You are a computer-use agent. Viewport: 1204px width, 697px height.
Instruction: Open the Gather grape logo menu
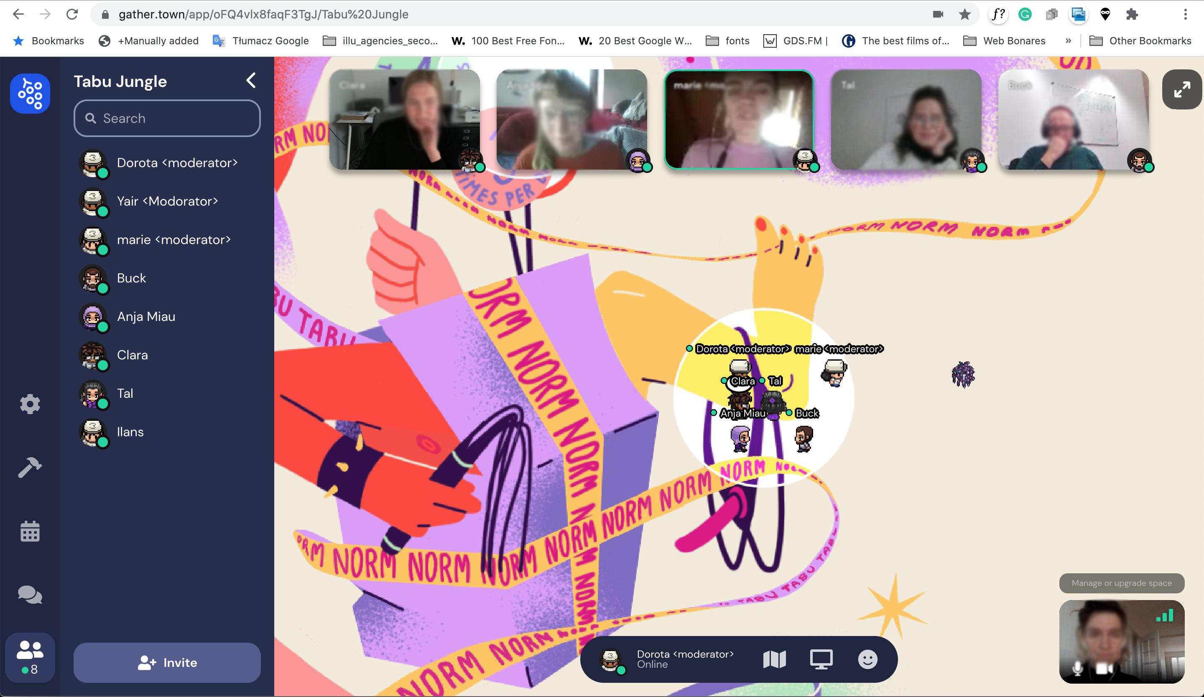[x=30, y=93]
